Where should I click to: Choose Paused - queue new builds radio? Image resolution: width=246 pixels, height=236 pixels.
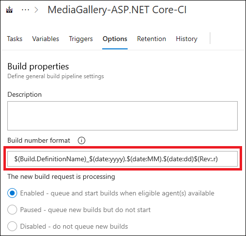(x=12, y=210)
